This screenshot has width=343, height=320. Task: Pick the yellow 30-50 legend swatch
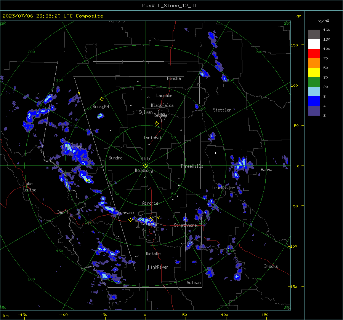point(314,73)
